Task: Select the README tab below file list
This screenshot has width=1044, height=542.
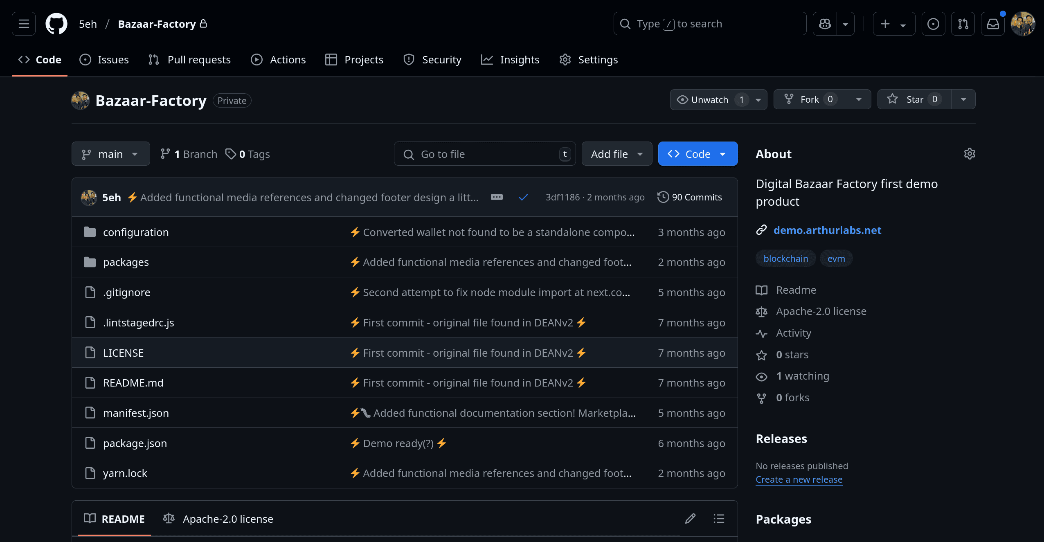Action: click(114, 519)
